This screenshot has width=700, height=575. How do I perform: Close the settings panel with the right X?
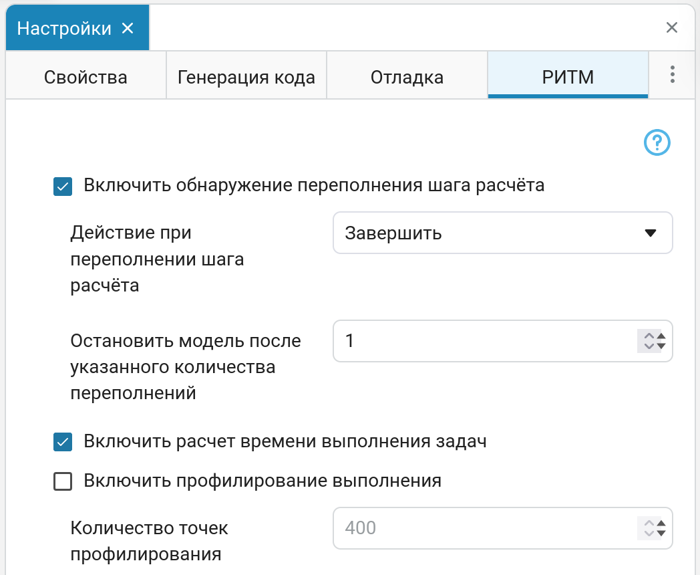click(671, 27)
